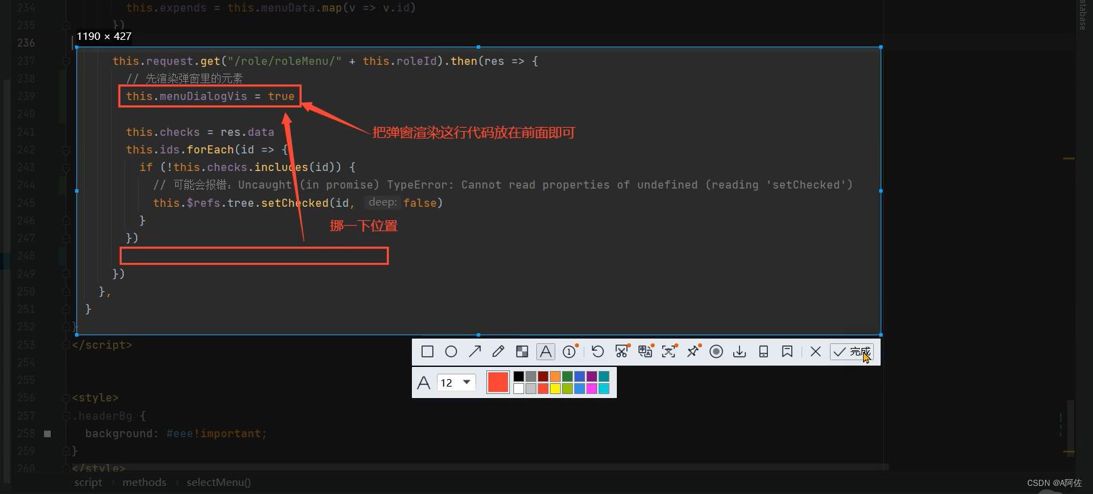Image resolution: width=1093 pixels, height=494 pixels.
Task: Translate the captured region
Action: (645, 351)
